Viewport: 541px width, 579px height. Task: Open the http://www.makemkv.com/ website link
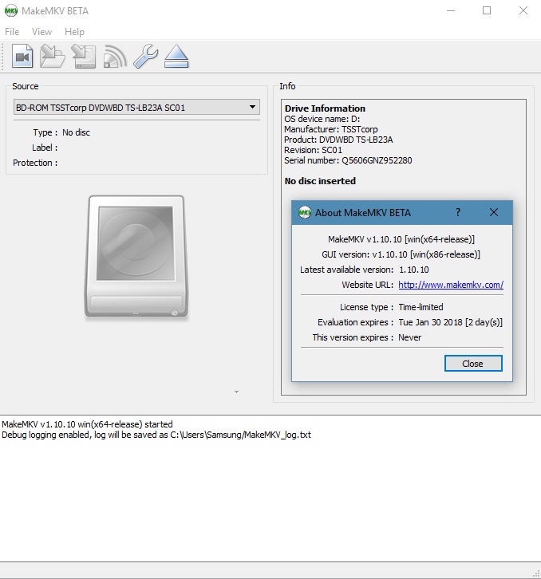tap(451, 285)
